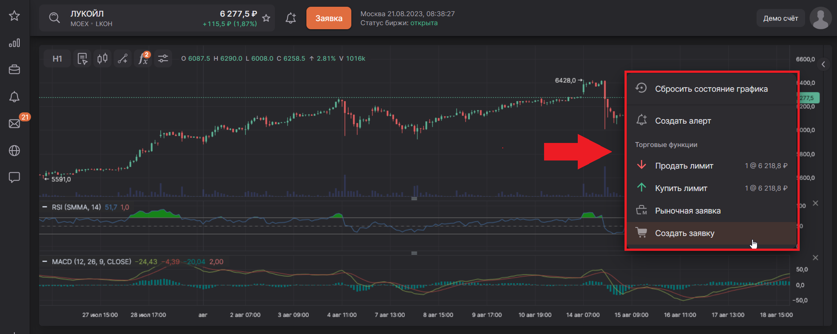Collapse the MACD indicator panel with minus
This screenshot has width=837, height=334.
(44, 262)
